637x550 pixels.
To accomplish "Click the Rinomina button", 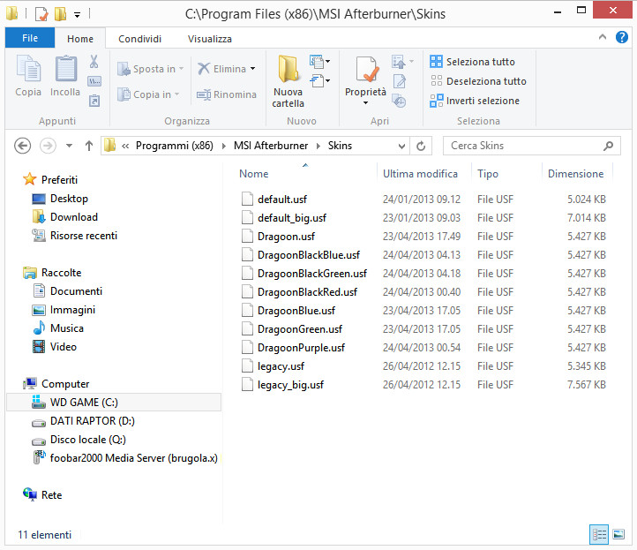I will pos(227,94).
